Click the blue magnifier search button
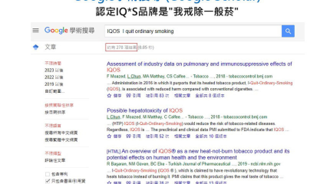This screenshot has height=184, width=330. click(288, 31)
